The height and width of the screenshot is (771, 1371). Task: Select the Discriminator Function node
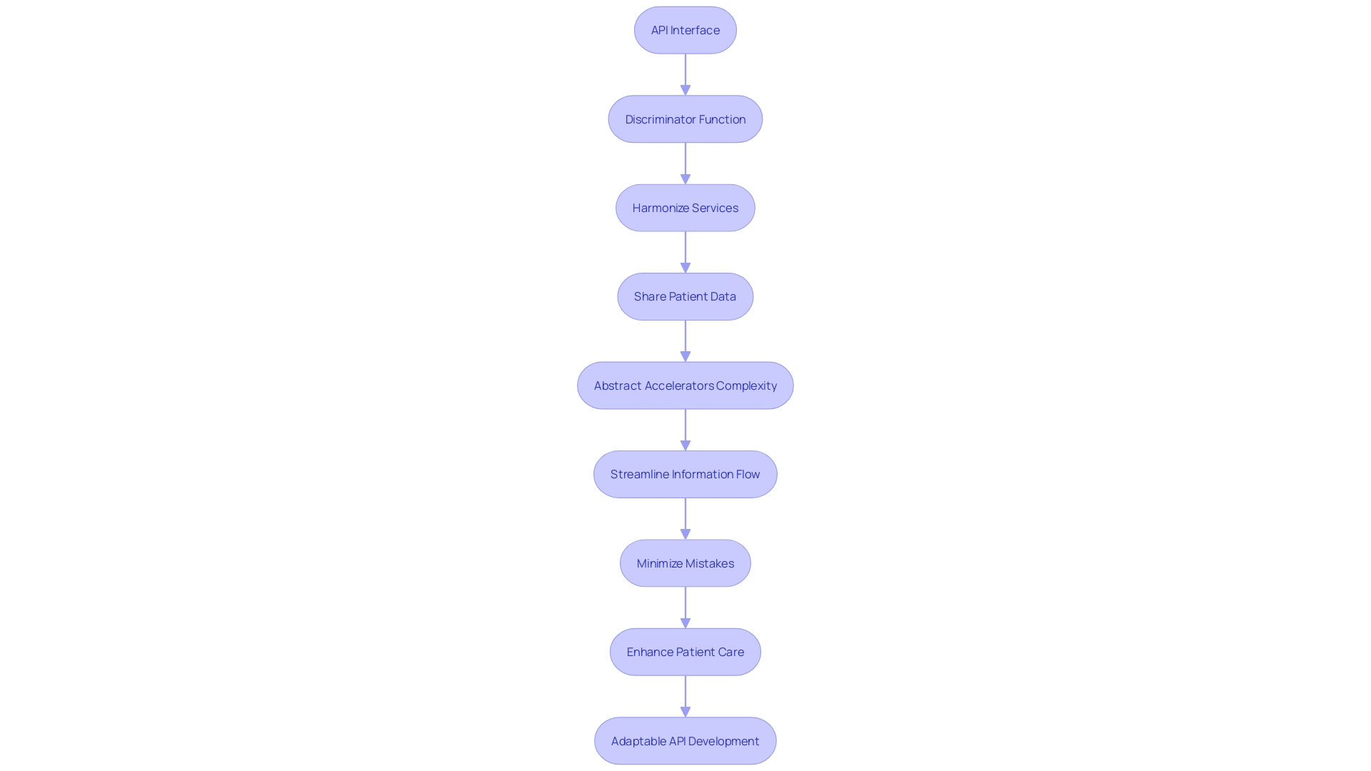(x=685, y=119)
